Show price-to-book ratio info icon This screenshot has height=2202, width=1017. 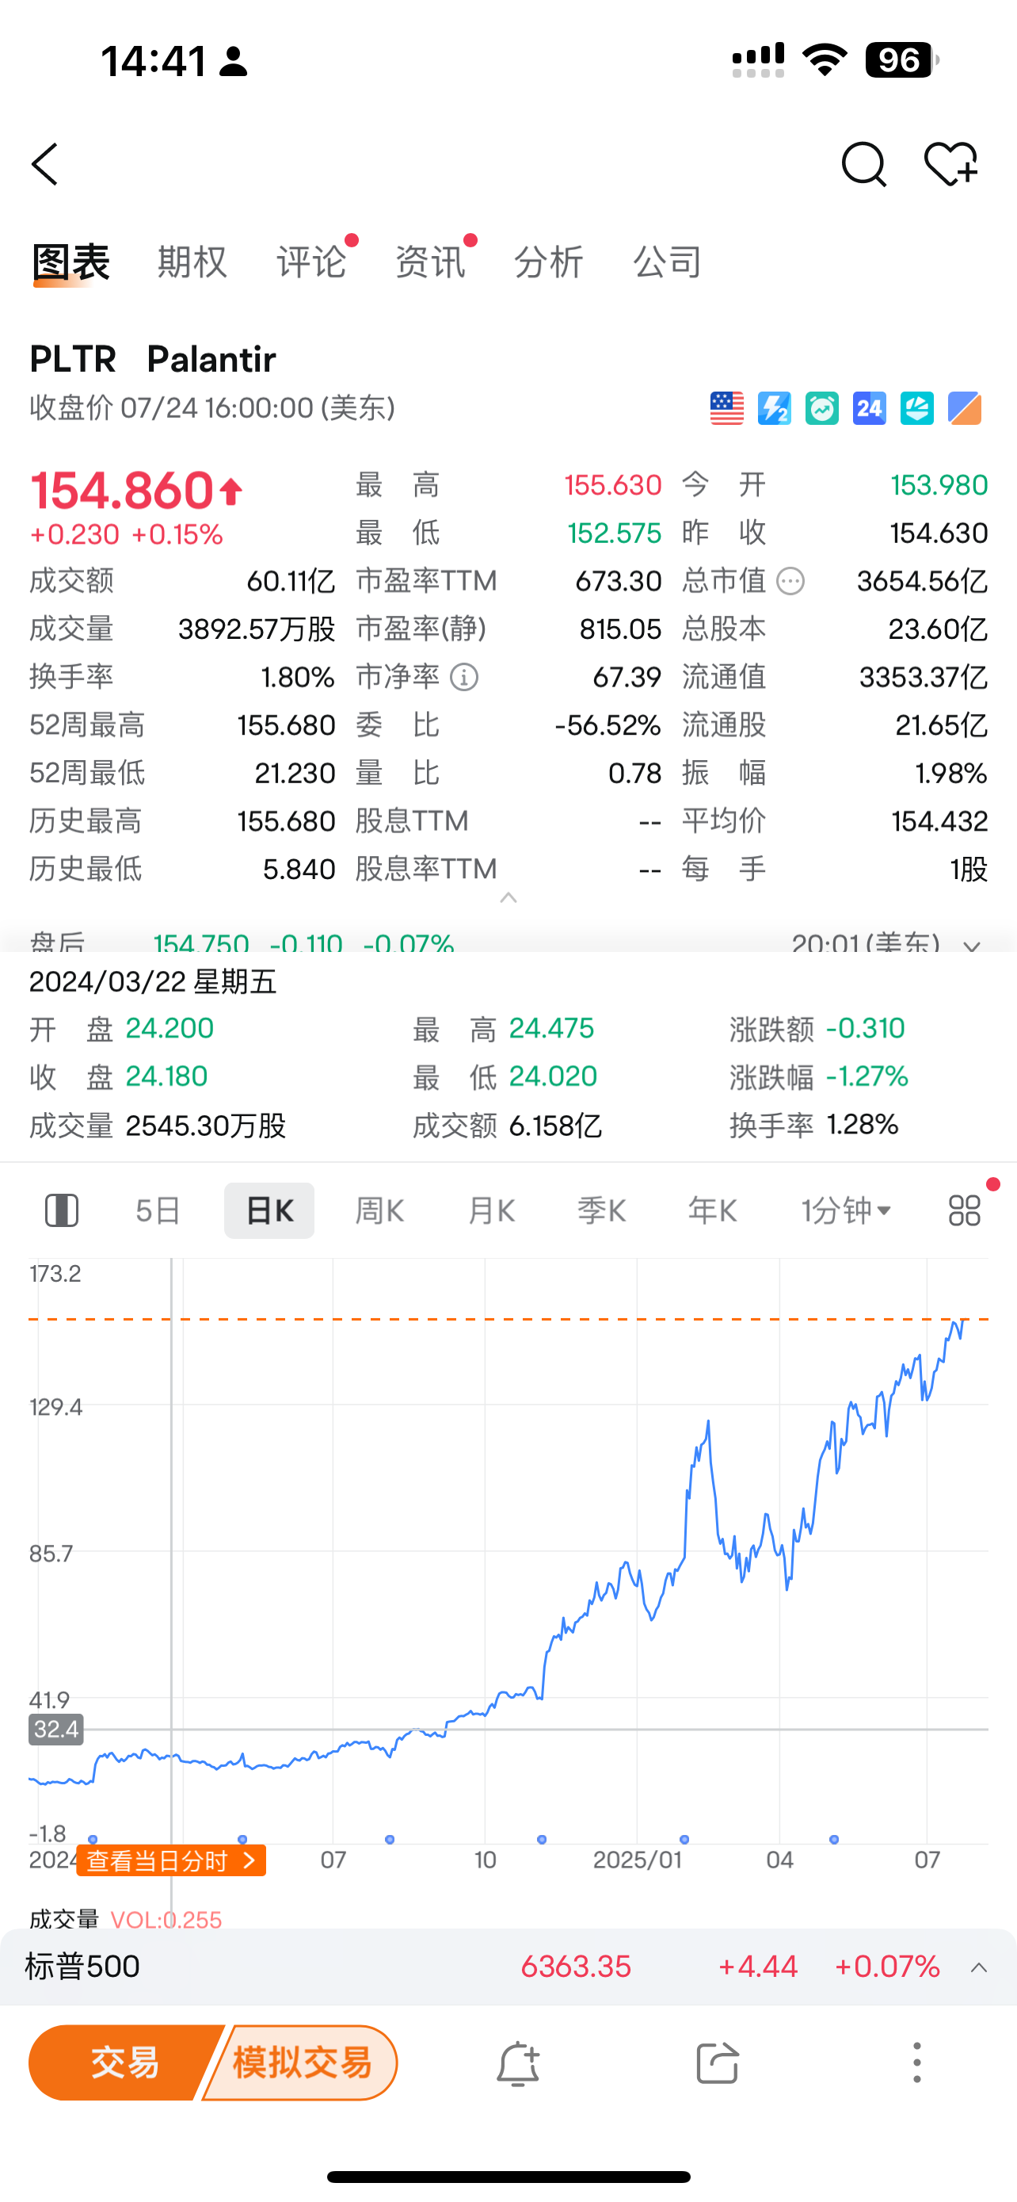(463, 677)
